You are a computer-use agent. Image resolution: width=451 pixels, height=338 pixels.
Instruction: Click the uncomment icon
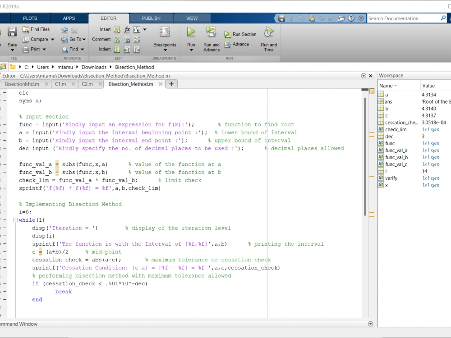[127, 39]
